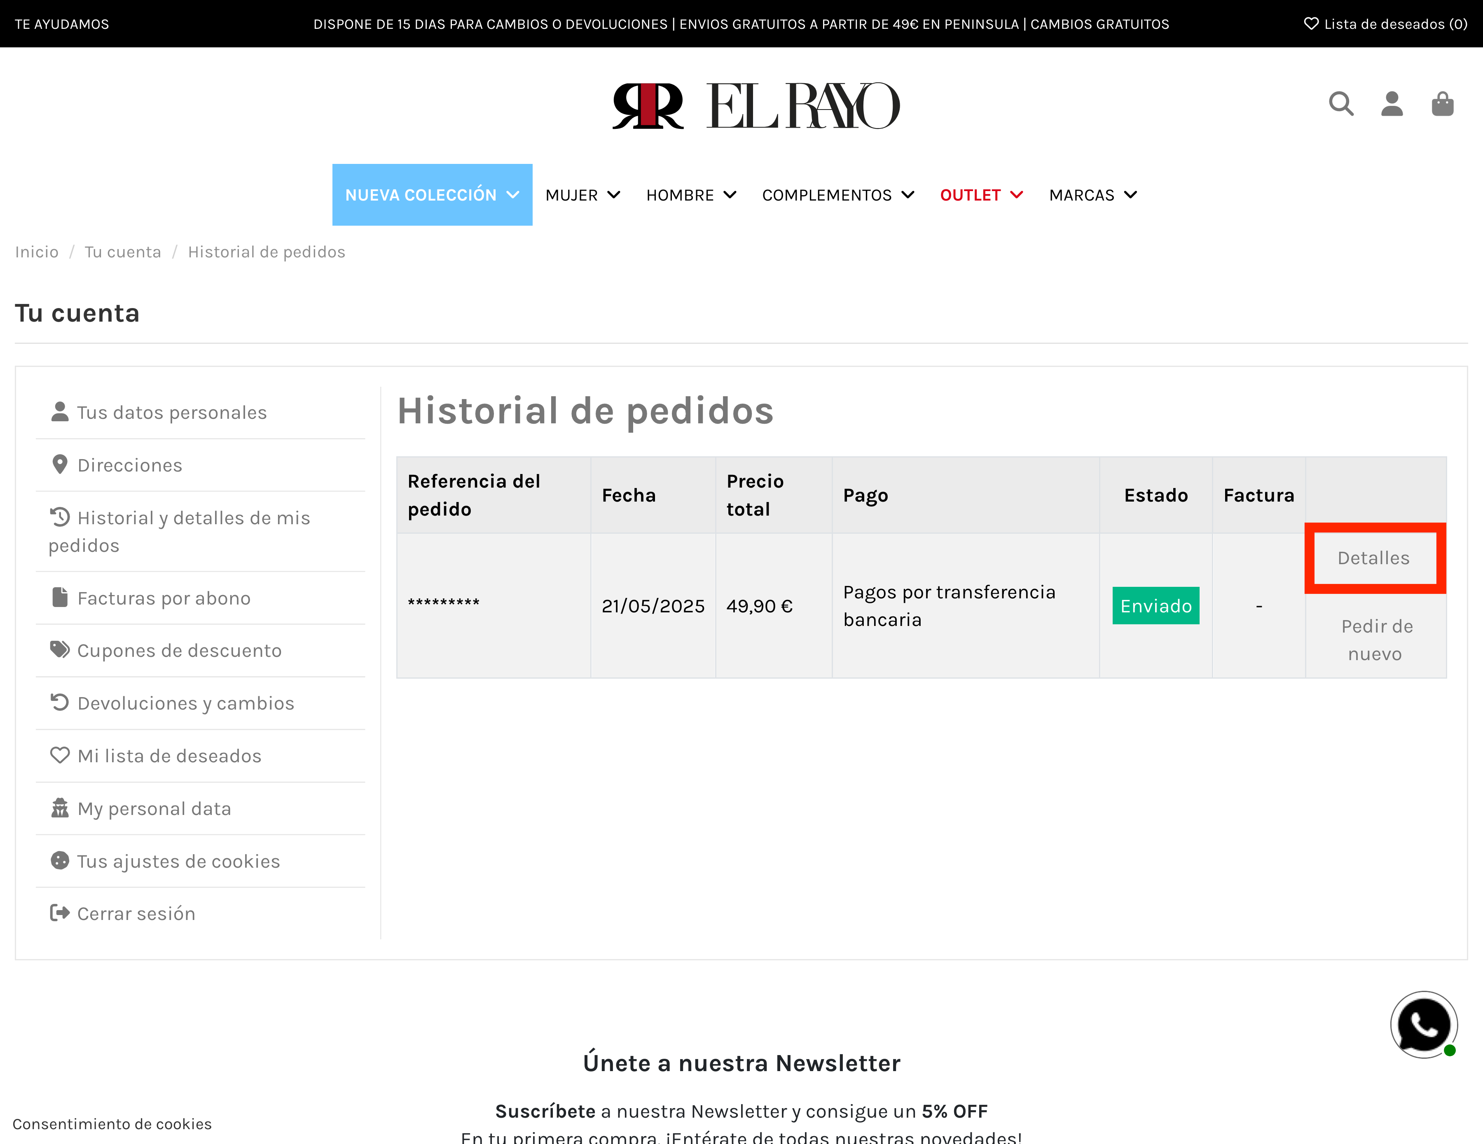Viewport: 1483px width, 1144px height.
Task: Open the shopping bag cart icon
Action: point(1442,104)
